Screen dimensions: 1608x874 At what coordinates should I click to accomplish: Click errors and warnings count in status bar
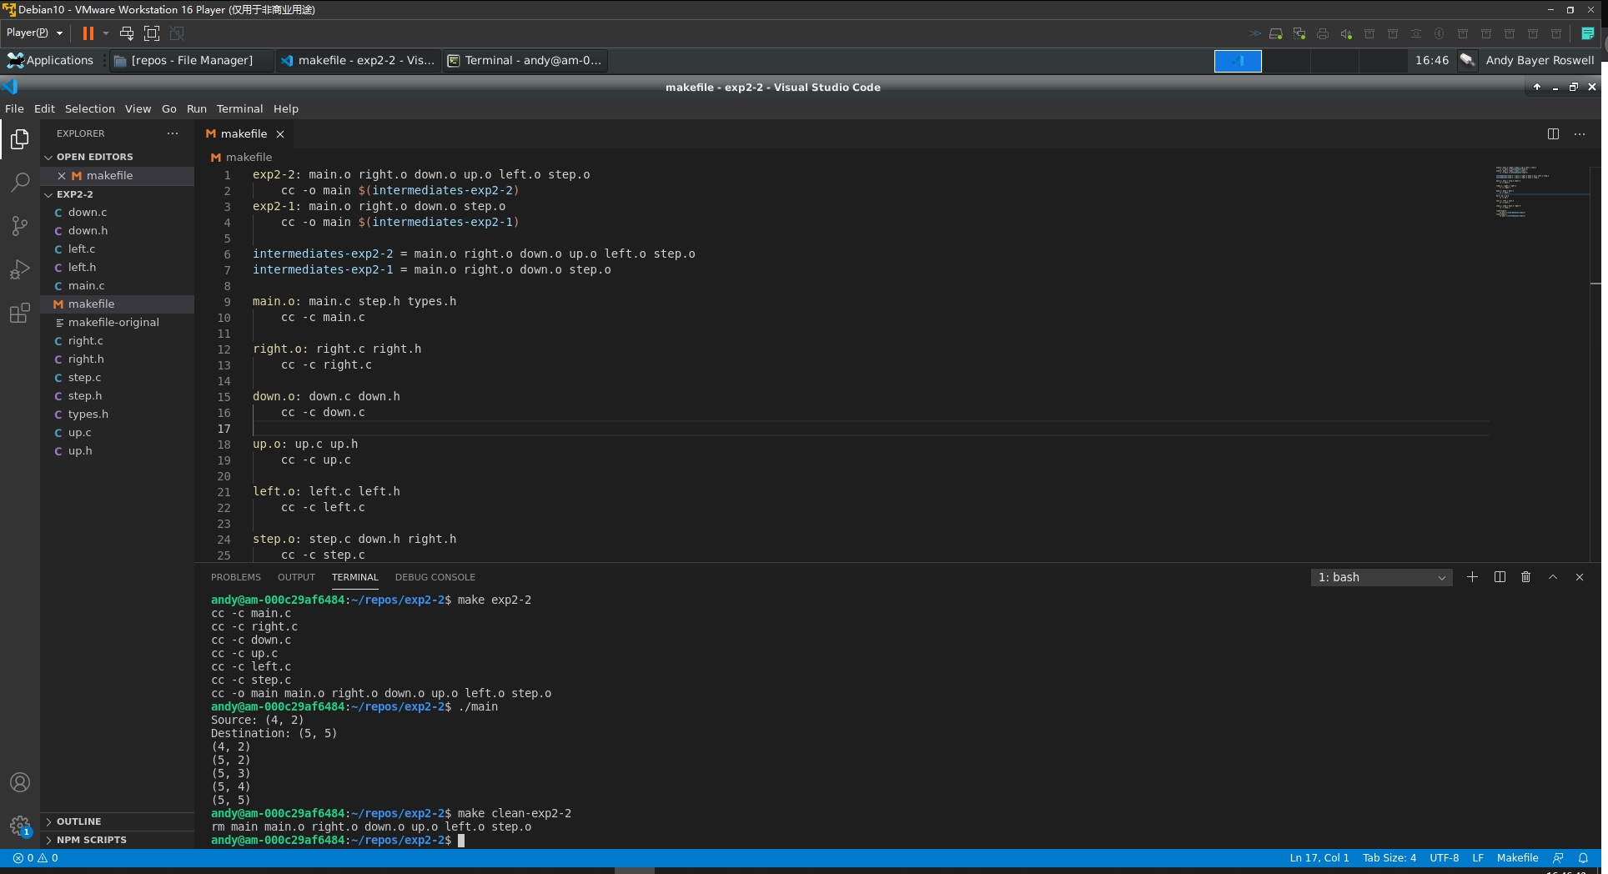36,858
